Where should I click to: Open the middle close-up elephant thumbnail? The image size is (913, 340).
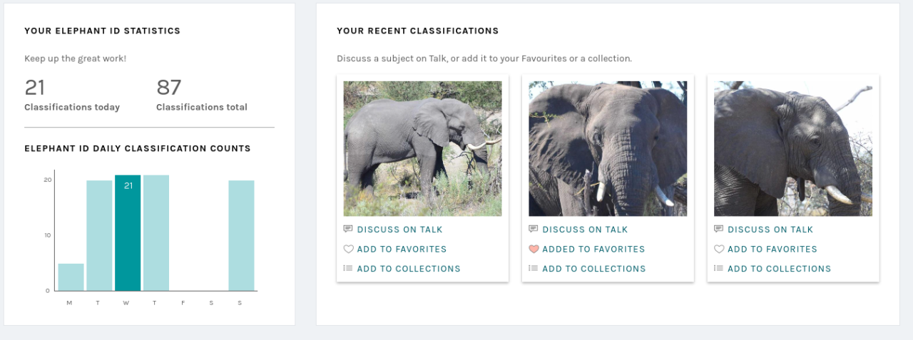coord(608,148)
